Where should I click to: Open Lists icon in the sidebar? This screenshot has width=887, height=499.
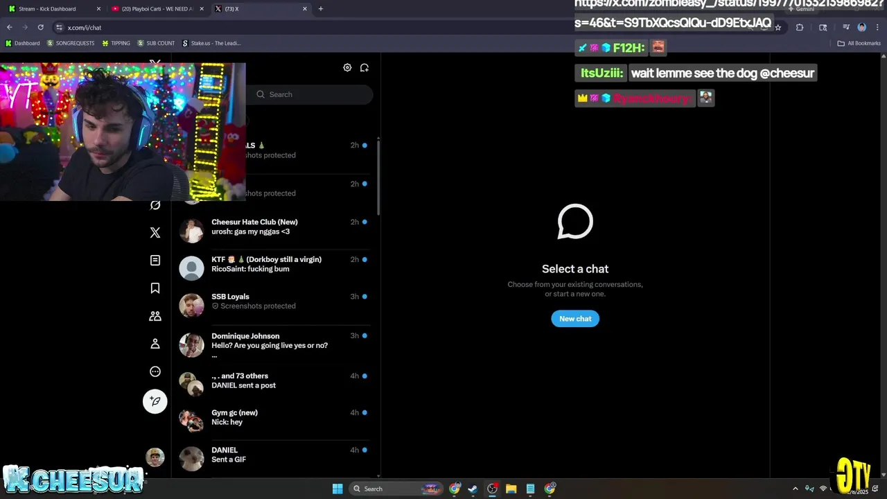(x=155, y=261)
